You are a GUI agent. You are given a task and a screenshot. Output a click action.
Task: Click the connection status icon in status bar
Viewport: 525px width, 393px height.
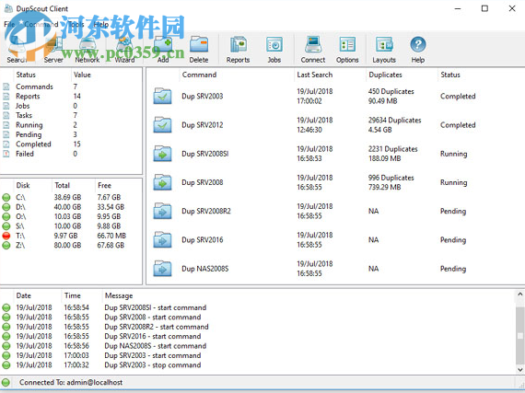click(x=6, y=382)
